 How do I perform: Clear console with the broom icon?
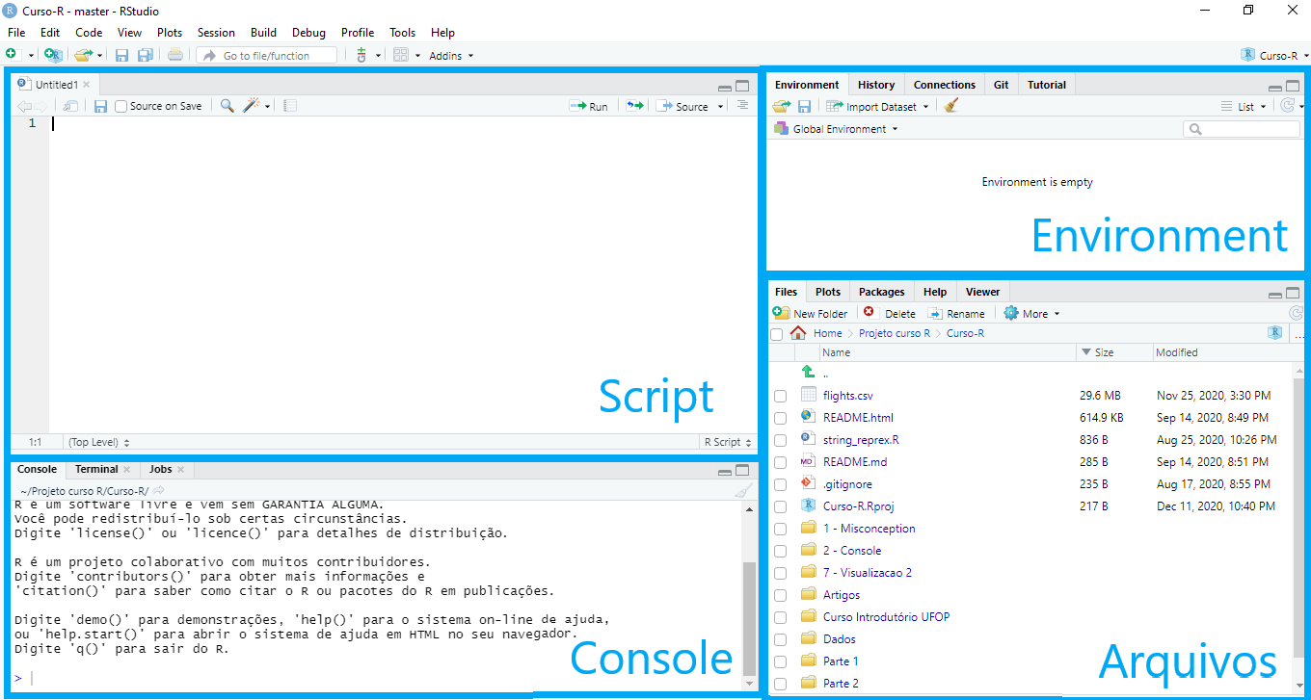coord(742,491)
